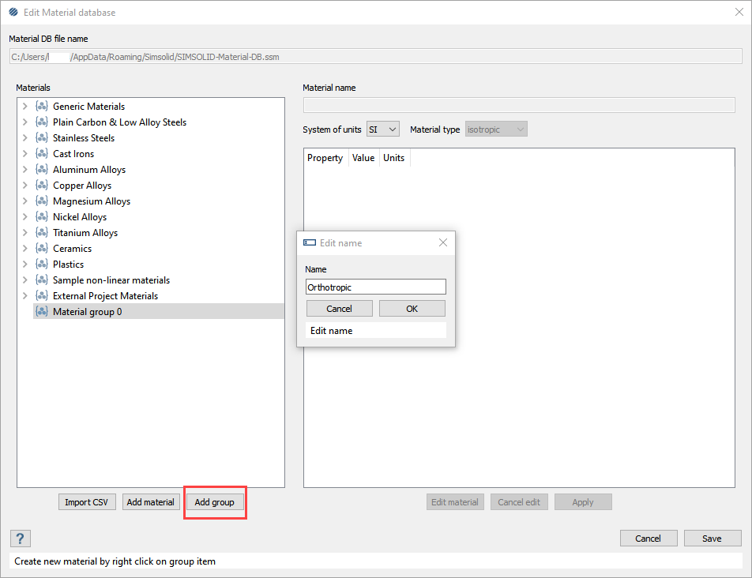Image resolution: width=752 pixels, height=578 pixels.
Task: Select External Project Materials in the tree
Action: 105,296
